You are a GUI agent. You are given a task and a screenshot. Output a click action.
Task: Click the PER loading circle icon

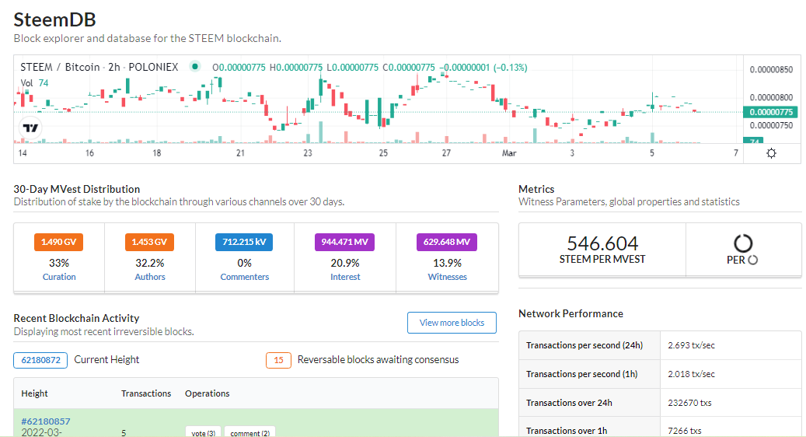point(743,243)
